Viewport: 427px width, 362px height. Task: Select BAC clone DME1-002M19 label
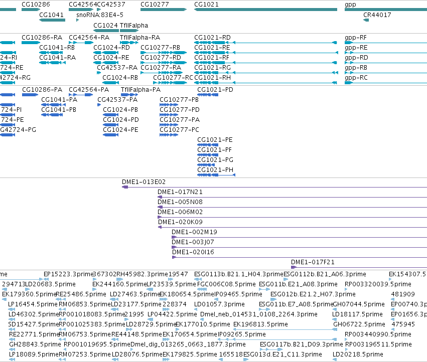click(x=194, y=232)
